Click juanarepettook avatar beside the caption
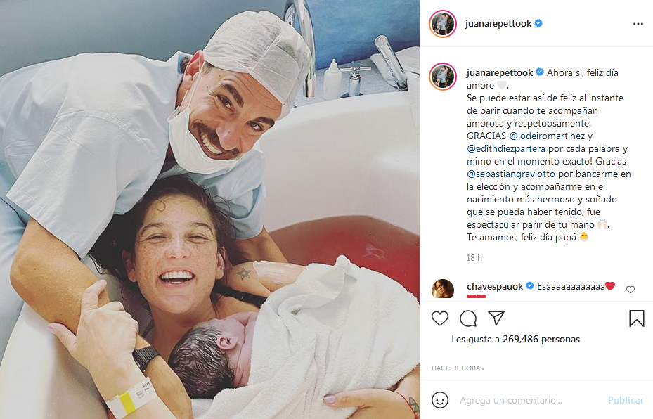 [x=443, y=77]
